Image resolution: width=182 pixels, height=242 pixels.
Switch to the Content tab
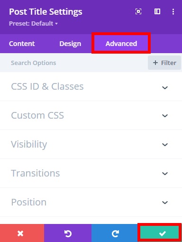click(x=22, y=44)
